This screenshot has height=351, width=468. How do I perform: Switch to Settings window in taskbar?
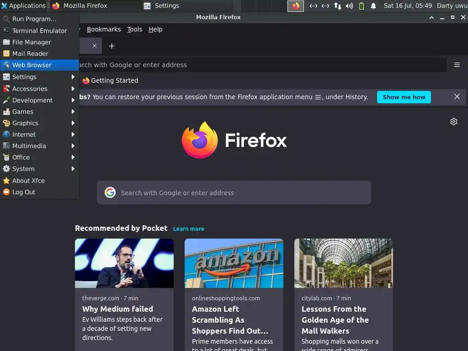[186, 5]
